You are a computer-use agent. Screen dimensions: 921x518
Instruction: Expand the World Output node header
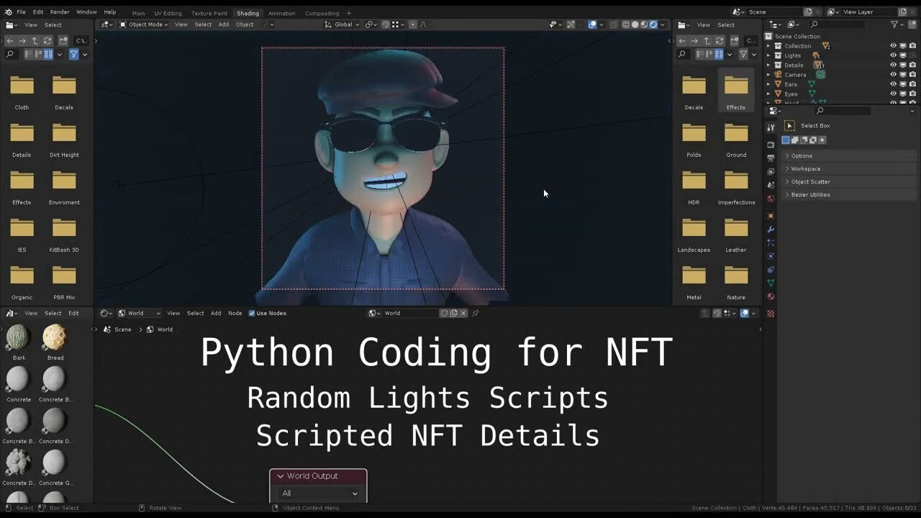281,476
